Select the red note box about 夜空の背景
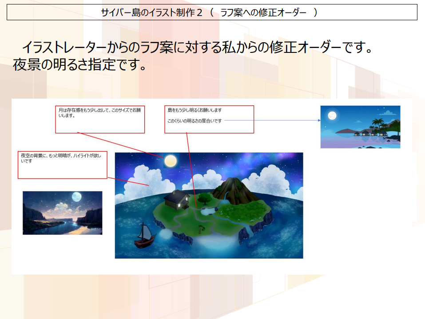Viewport: 425px width, 319px height. click(62, 165)
